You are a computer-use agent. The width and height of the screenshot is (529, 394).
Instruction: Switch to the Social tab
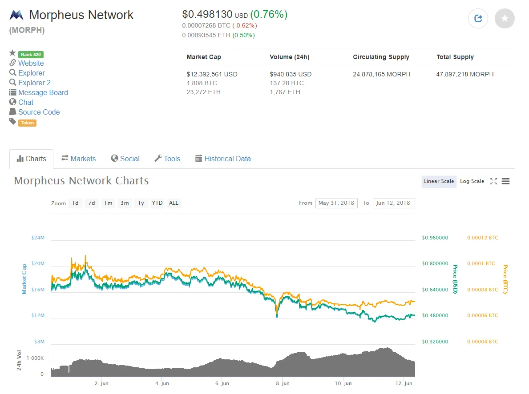click(125, 159)
